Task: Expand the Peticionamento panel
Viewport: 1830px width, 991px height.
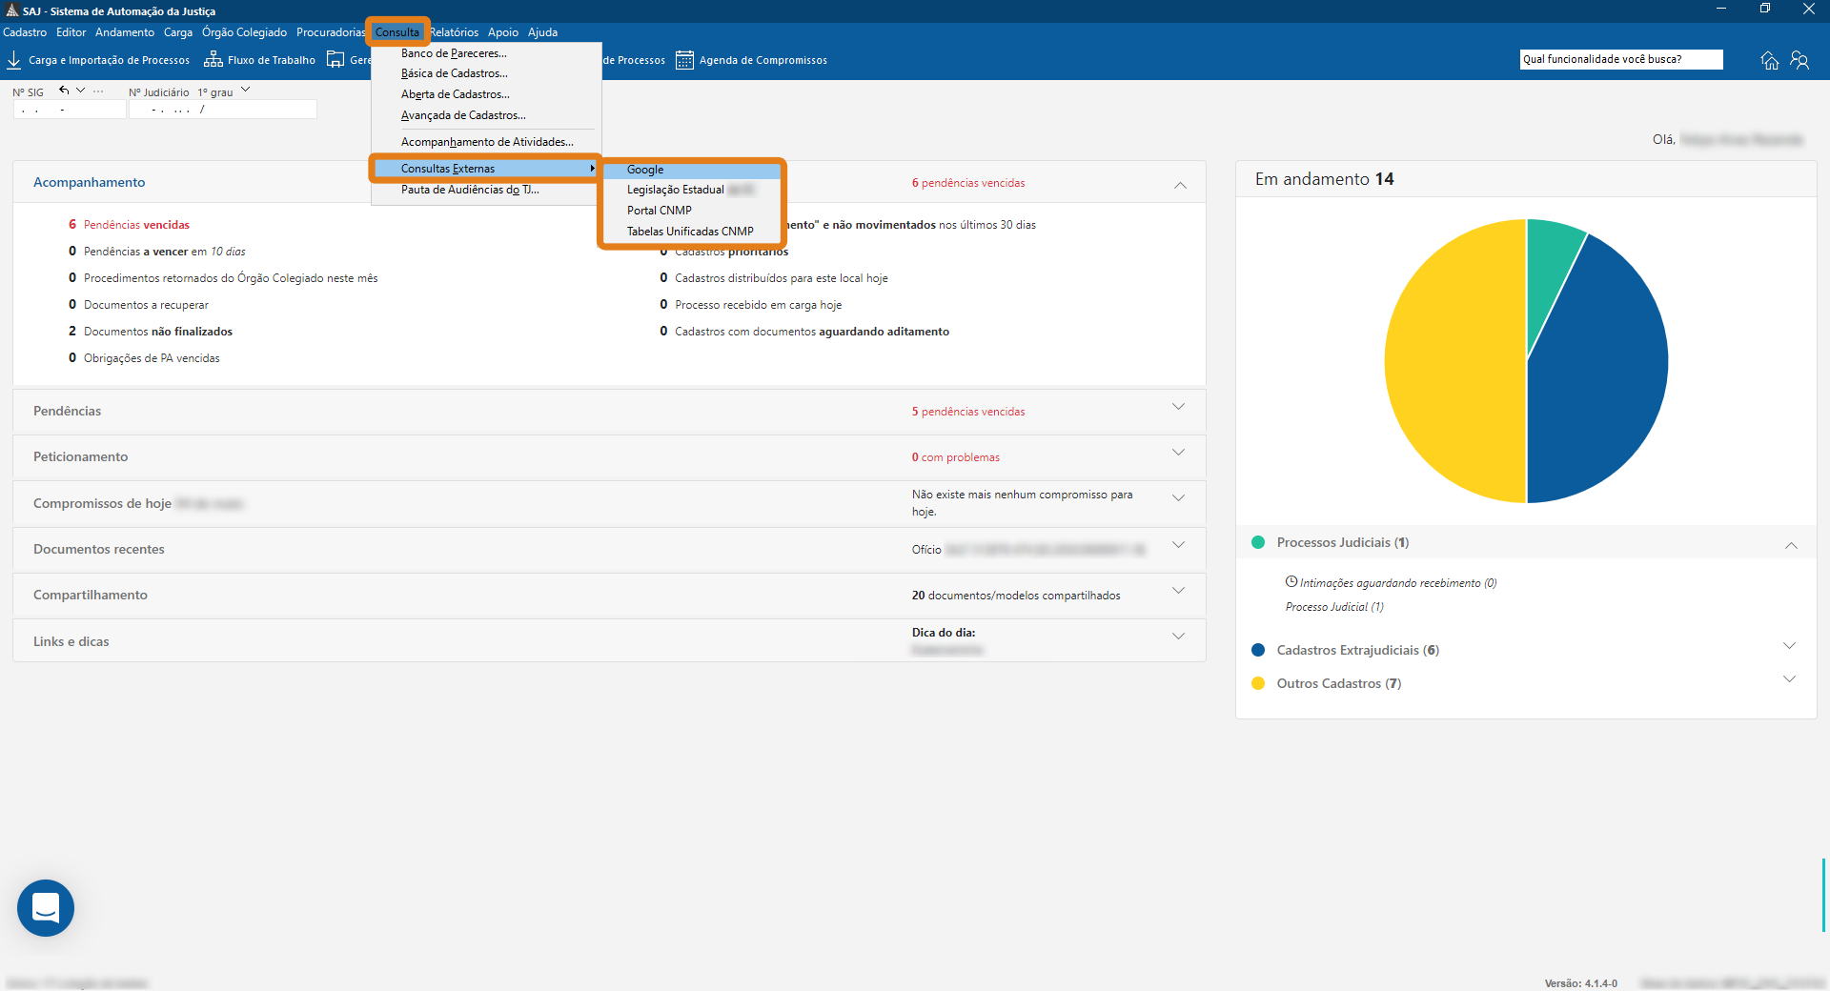Action: point(1179,453)
